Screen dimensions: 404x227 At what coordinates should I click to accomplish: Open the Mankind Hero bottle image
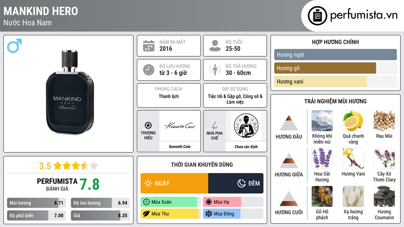coord(70,92)
